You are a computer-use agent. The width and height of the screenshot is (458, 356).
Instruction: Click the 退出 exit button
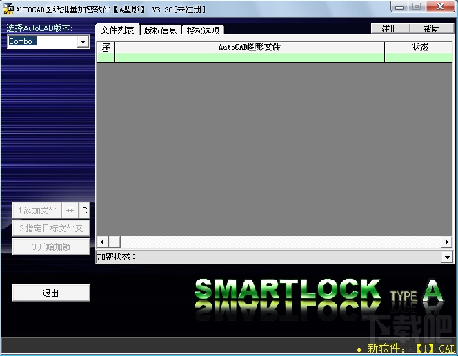click(x=51, y=293)
